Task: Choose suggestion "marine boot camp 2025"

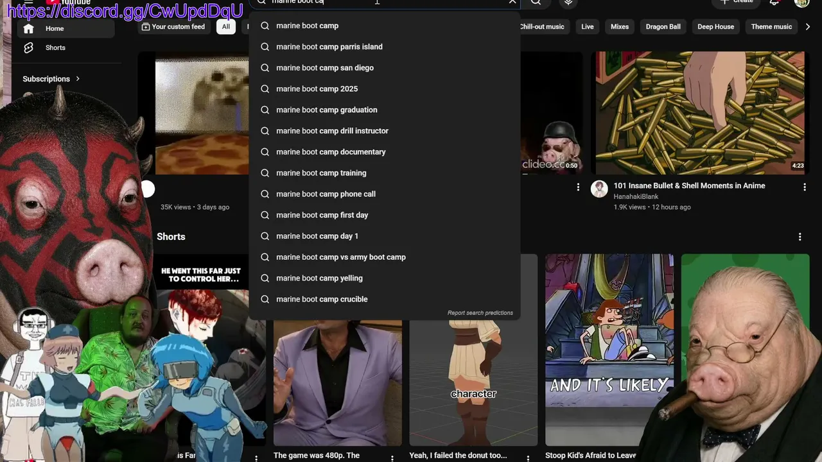Action: 384,89
